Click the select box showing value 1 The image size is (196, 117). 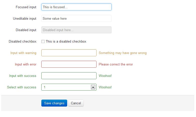coord(69,87)
